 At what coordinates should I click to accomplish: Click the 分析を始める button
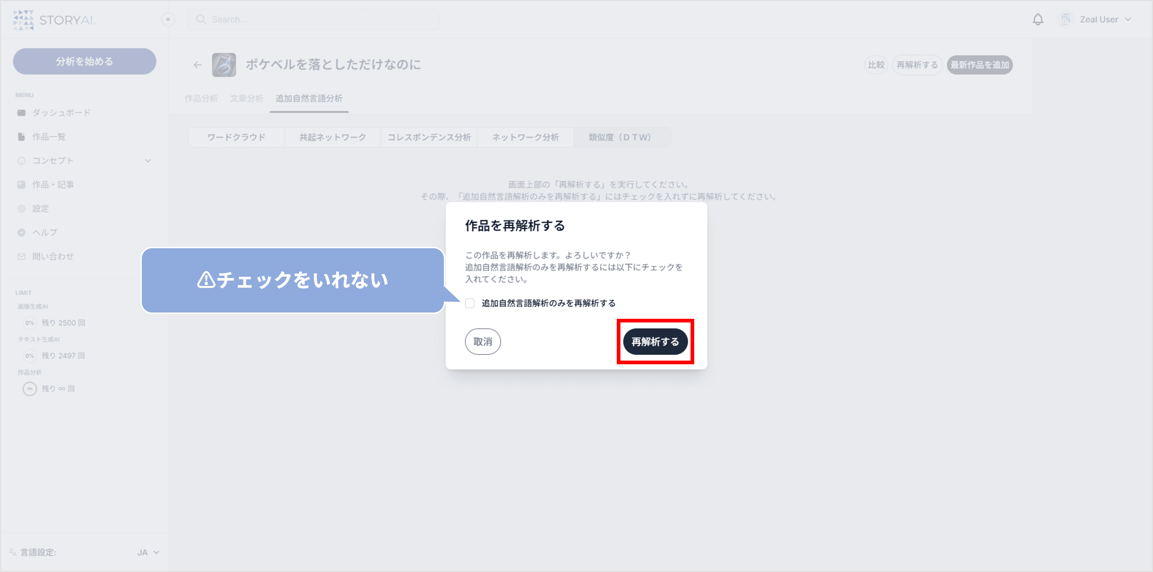84,62
